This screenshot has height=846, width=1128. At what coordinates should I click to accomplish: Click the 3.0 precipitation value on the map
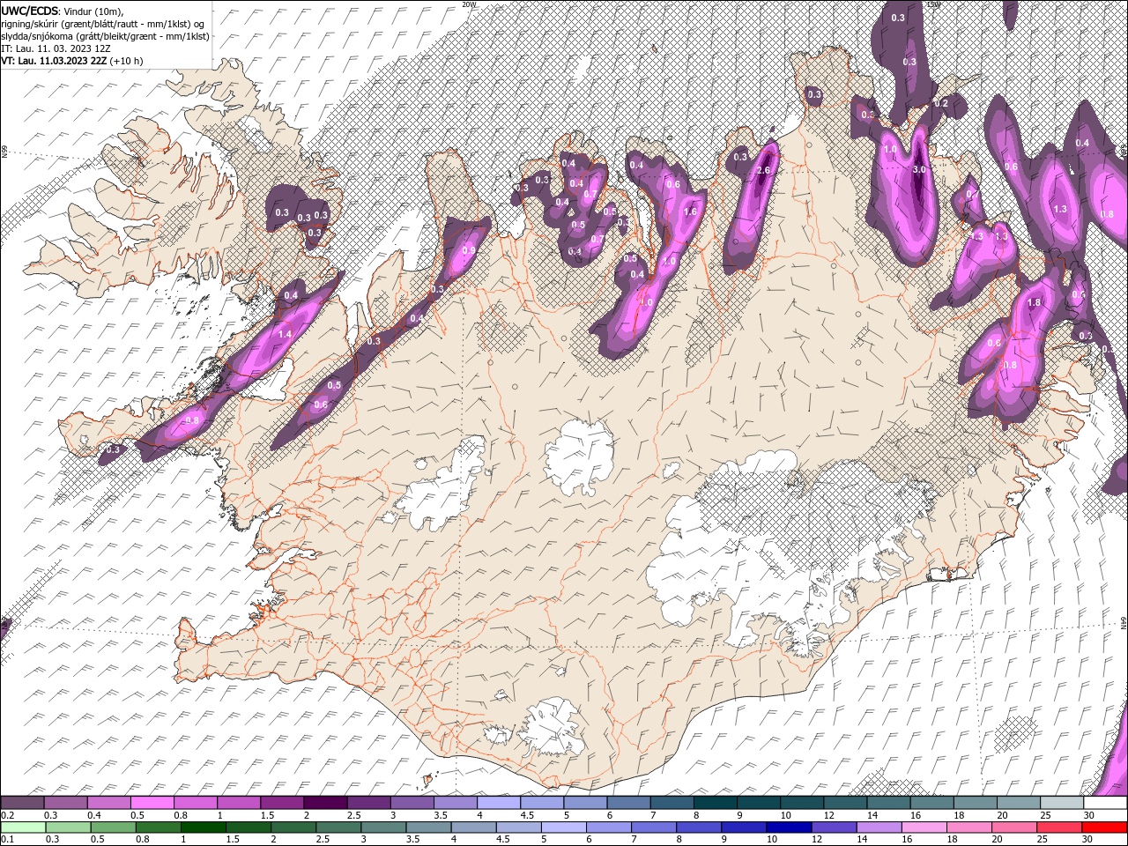pos(919,169)
